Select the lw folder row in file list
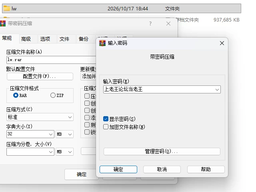This screenshot has width=256, height=192. (122, 8)
